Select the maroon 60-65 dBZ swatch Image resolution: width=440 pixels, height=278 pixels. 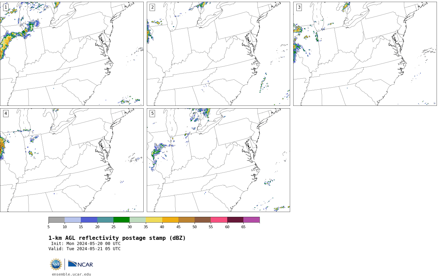point(235,220)
